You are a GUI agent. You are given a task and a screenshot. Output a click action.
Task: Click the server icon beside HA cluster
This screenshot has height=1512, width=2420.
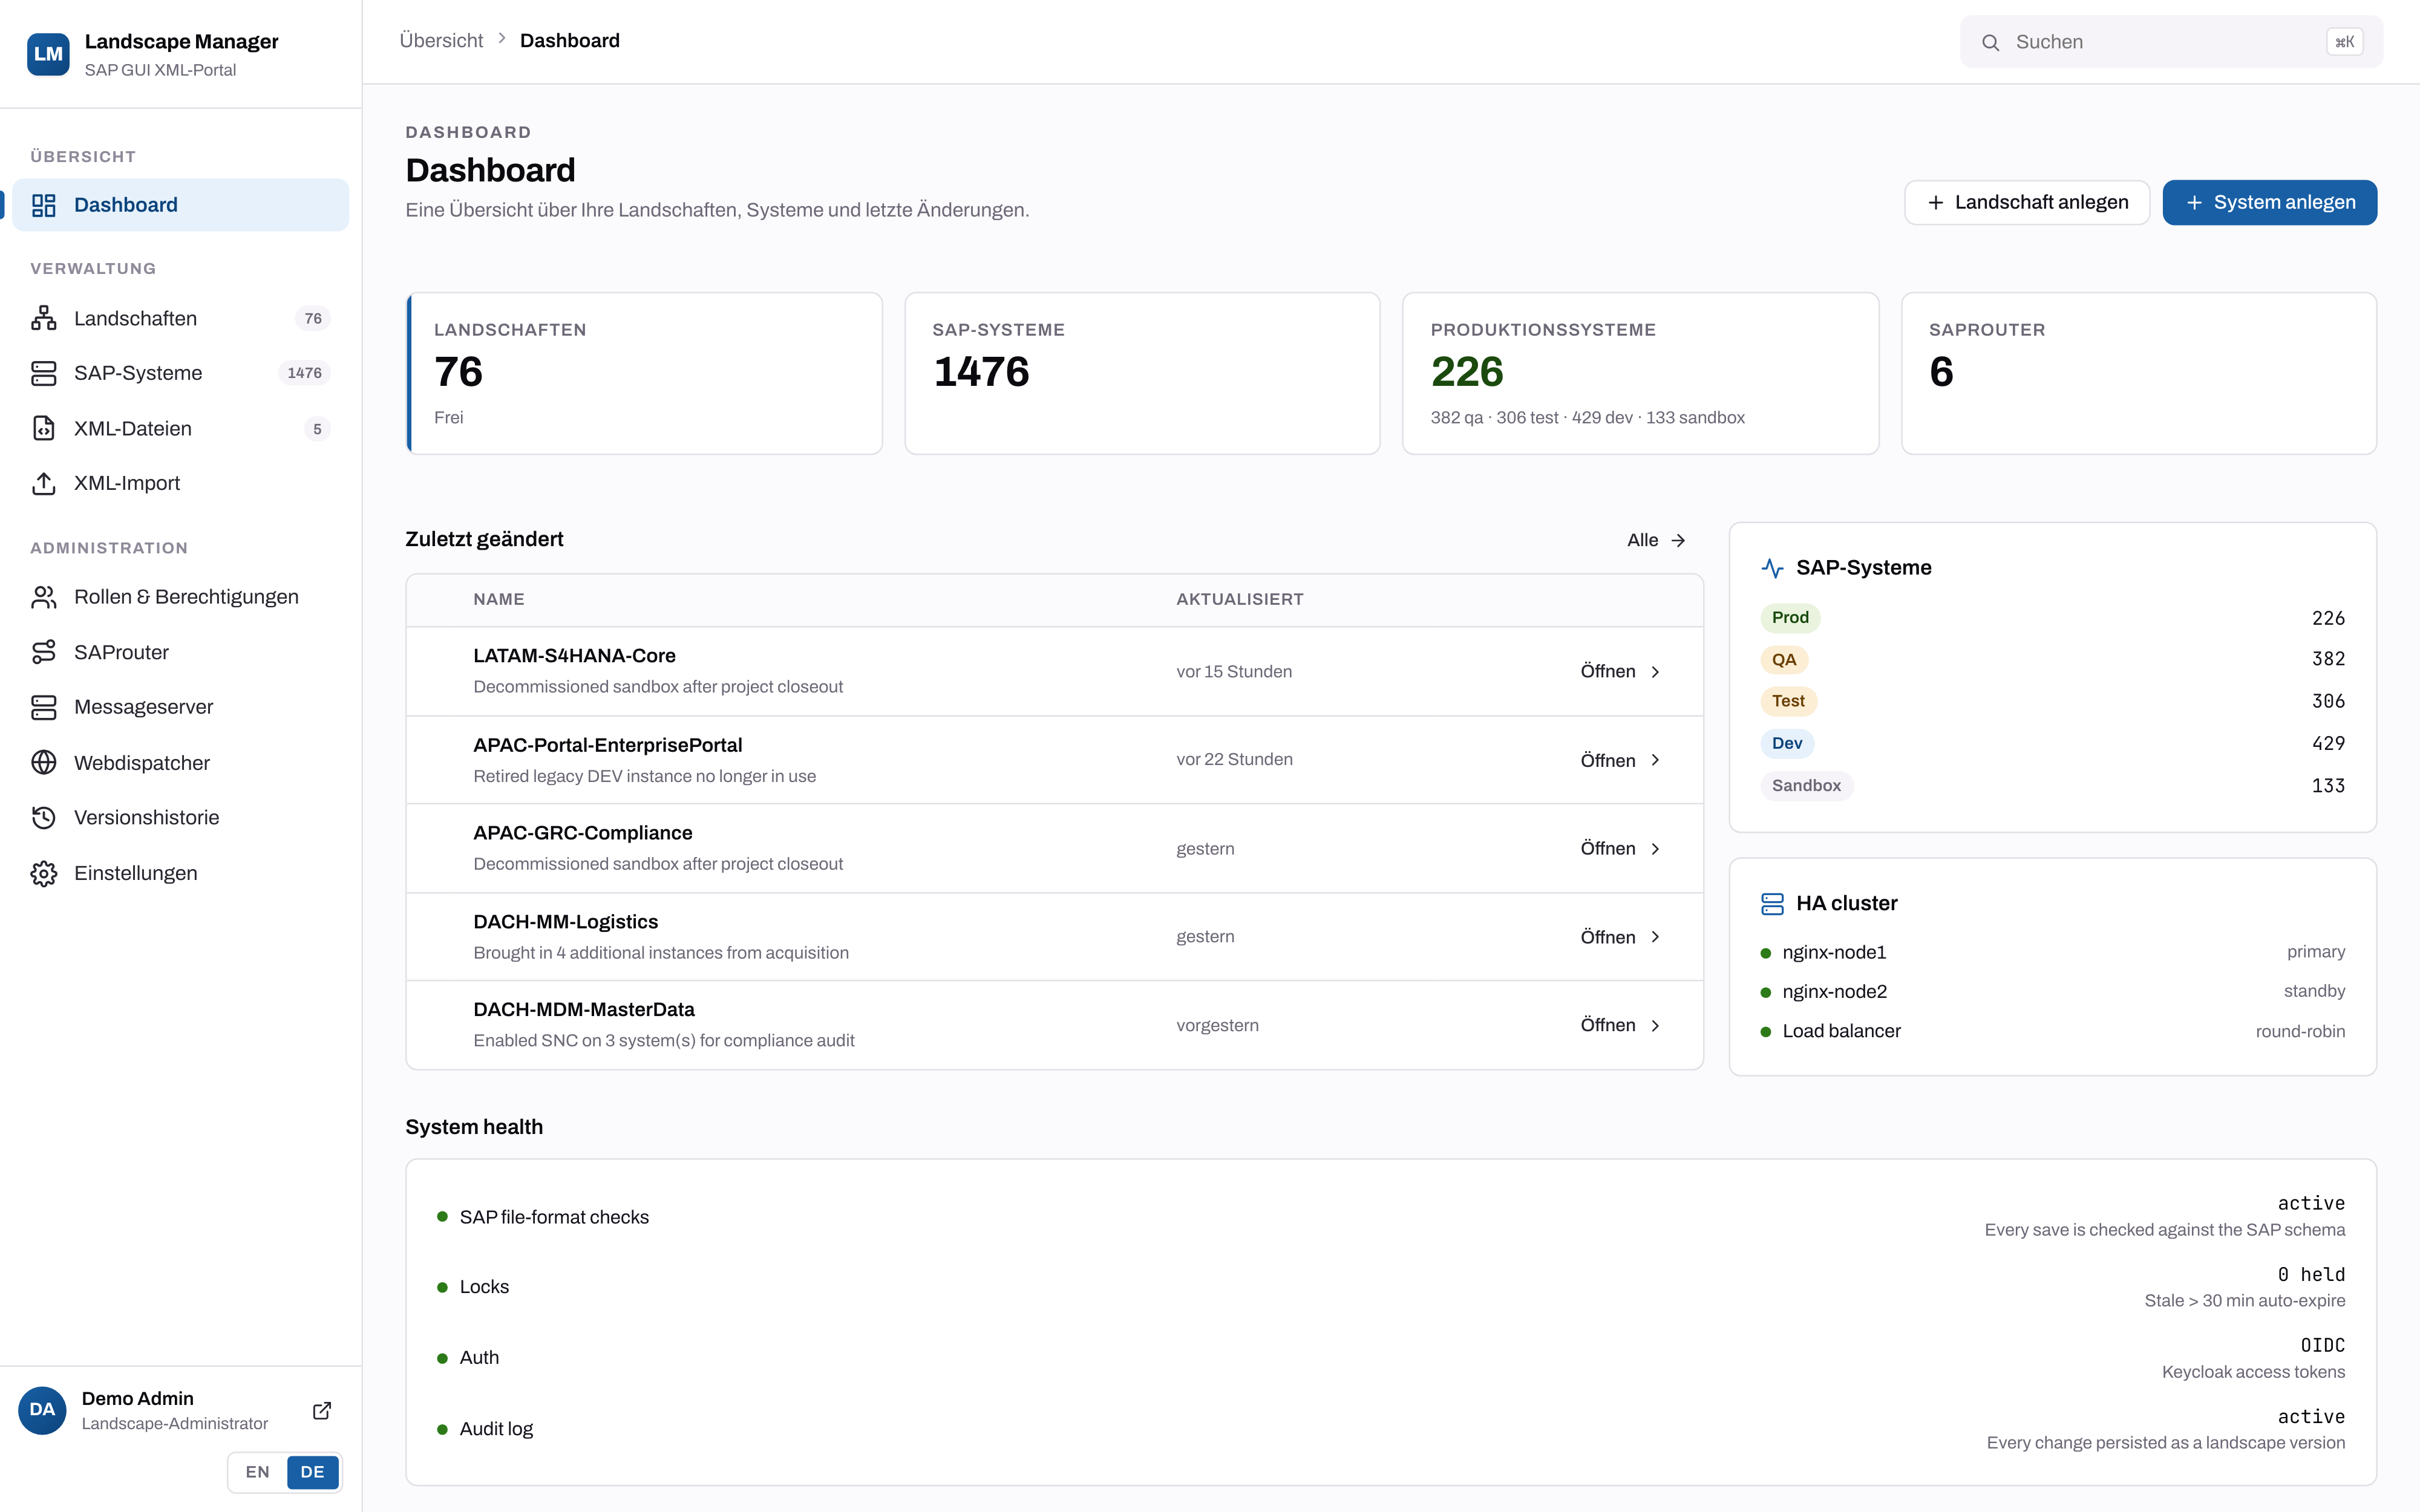(1772, 904)
